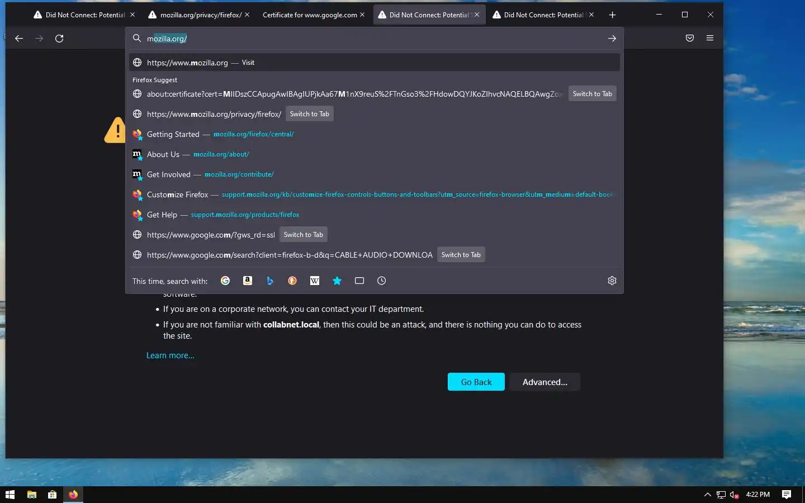Search History with the clock icon
The image size is (805, 503).
coord(382,281)
